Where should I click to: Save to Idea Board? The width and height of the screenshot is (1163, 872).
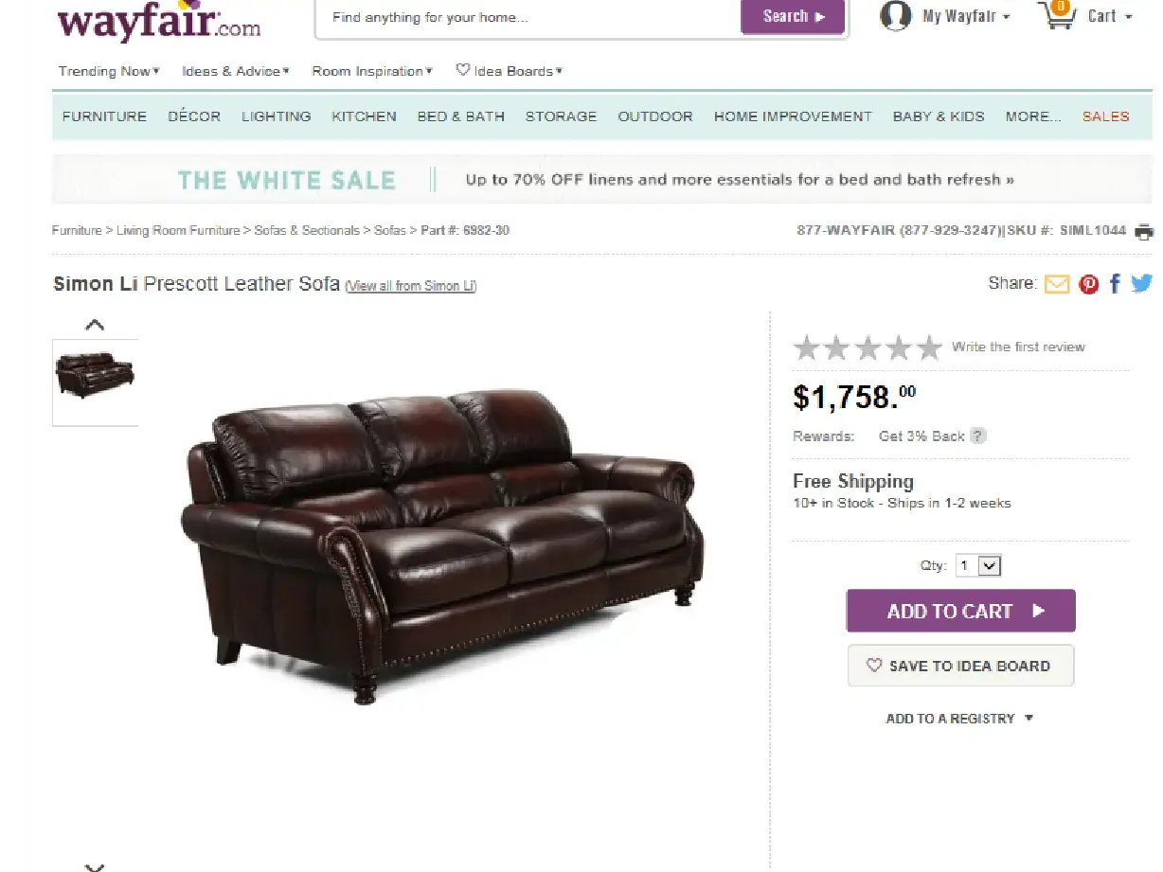[x=960, y=666]
